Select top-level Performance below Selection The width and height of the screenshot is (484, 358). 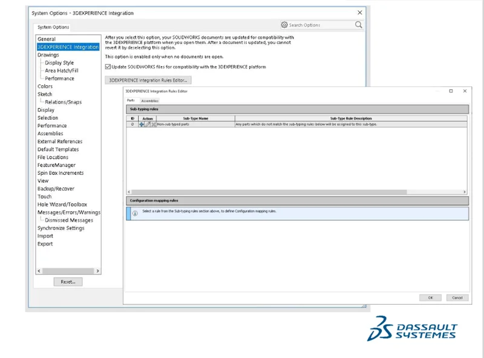click(x=52, y=126)
